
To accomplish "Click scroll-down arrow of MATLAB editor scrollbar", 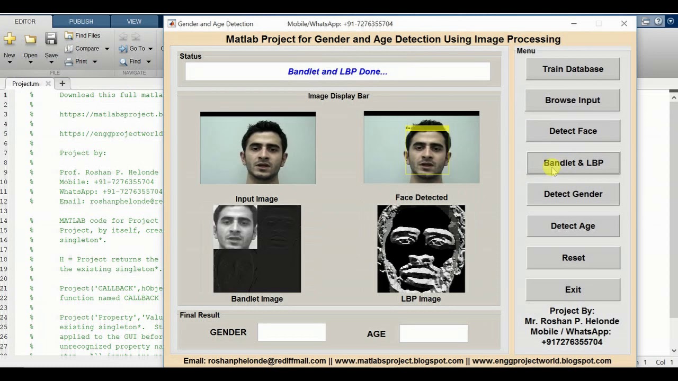I will 674,350.
